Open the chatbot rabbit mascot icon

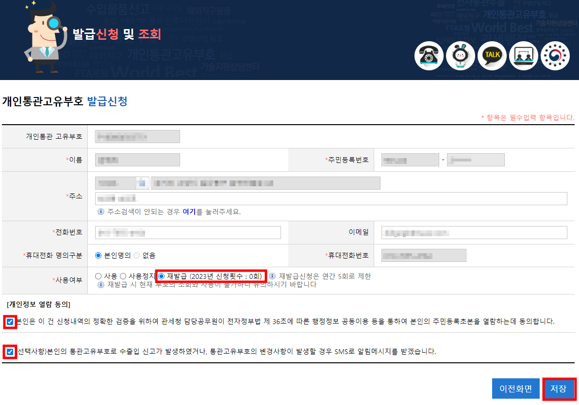[461, 56]
